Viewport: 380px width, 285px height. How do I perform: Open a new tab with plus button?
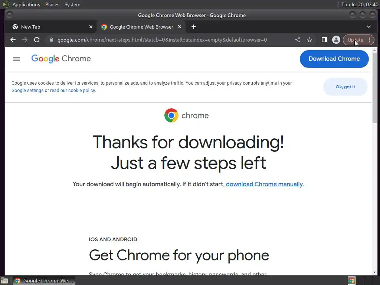[194, 27]
